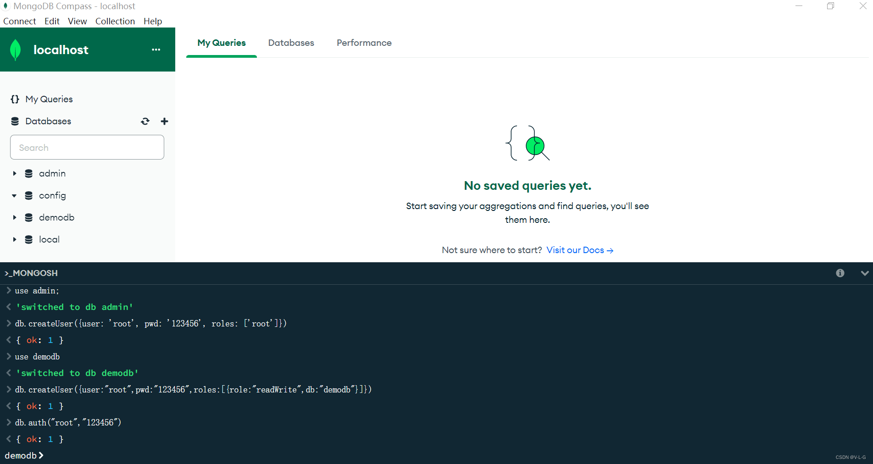Open the Edit menu

(52, 21)
